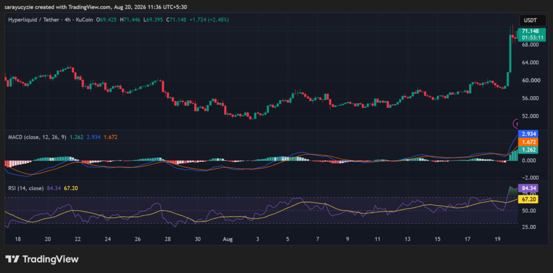Click price axis level 56.000
Screen dimensions: 553x273
pyautogui.click(x=530, y=98)
